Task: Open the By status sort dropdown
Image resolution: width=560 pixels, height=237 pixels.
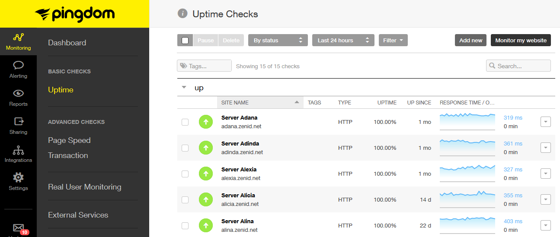Action: (x=278, y=40)
